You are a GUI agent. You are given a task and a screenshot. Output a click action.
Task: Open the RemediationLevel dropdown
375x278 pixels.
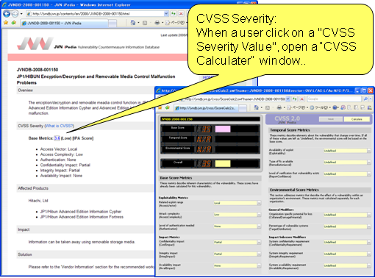pyautogui.click(x=347, y=163)
